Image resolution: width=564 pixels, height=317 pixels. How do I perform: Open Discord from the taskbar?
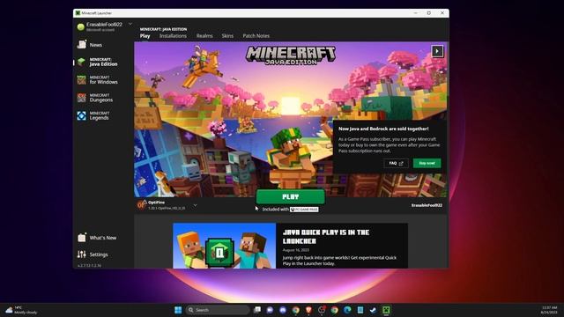click(283, 310)
